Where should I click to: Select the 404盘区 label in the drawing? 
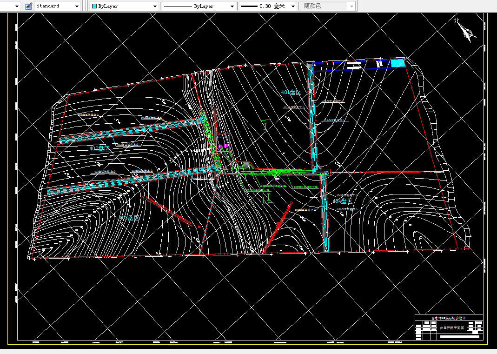pyautogui.click(x=342, y=201)
